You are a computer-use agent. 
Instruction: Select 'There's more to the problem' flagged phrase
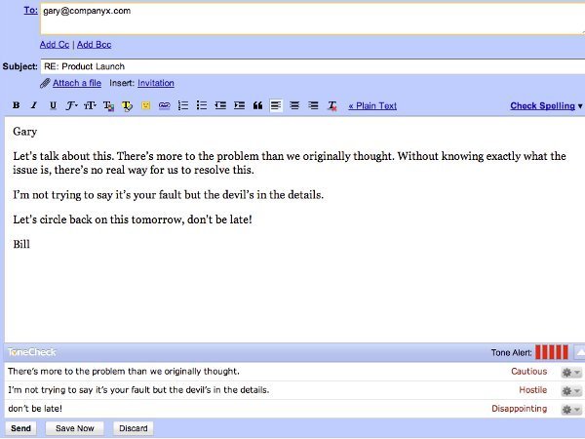pos(124,372)
